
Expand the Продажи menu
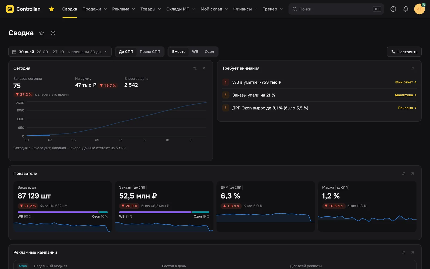(x=95, y=9)
